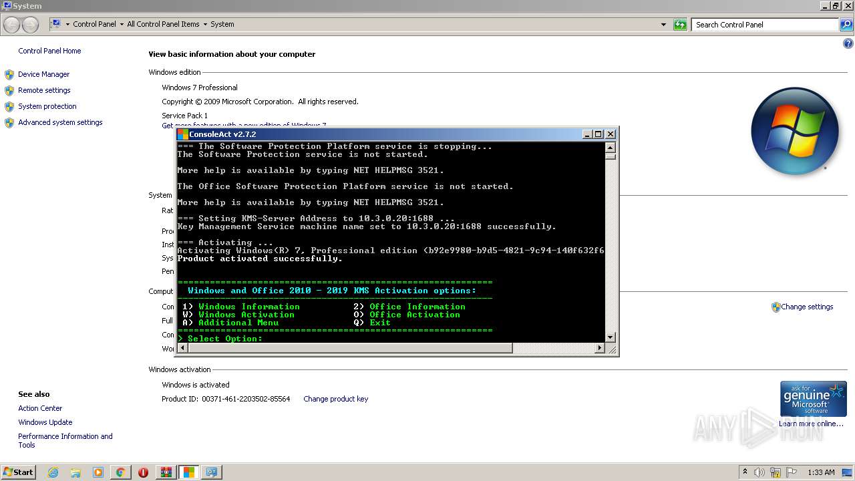Click Change product key link
855x481 pixels.
click(335, 399)
